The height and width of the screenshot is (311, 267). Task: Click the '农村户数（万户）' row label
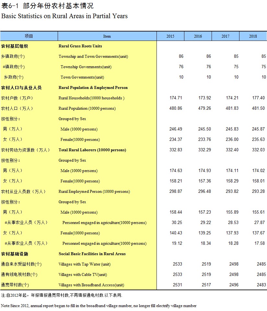point(17,98)
